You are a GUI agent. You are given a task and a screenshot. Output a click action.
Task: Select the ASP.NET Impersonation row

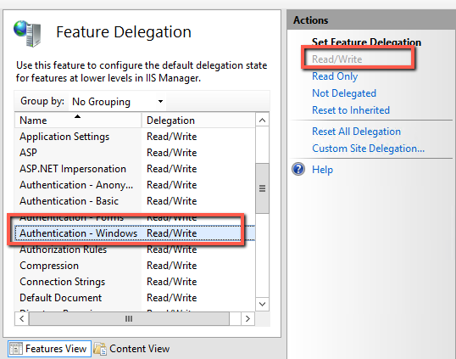135,169
